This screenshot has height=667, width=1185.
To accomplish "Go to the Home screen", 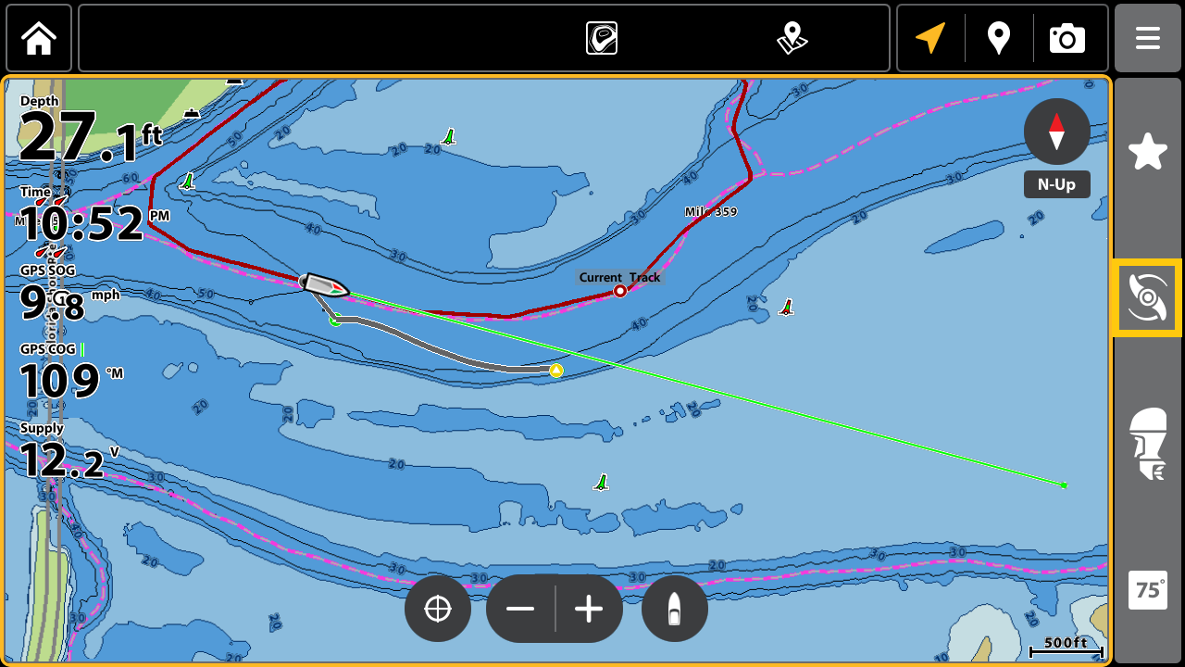I will [x=39, y=38].
